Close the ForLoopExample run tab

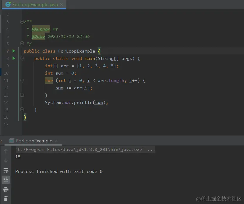click(x=56, y=141)
